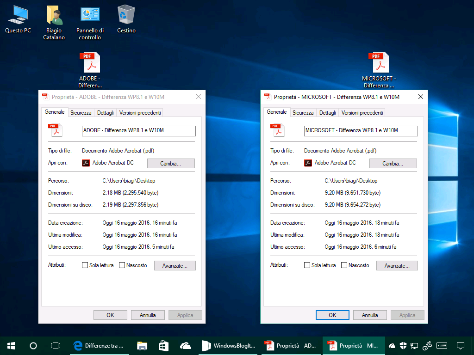Enable Nascosto in MICROSOFT properties

pyautogui.click(x=344, y=265)
